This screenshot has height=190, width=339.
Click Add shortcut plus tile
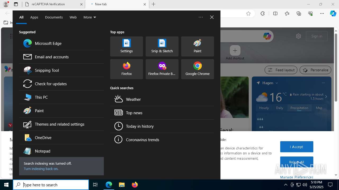[235, 50]
